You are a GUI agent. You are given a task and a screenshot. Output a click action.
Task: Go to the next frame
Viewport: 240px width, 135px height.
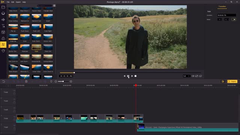[132, 76]
